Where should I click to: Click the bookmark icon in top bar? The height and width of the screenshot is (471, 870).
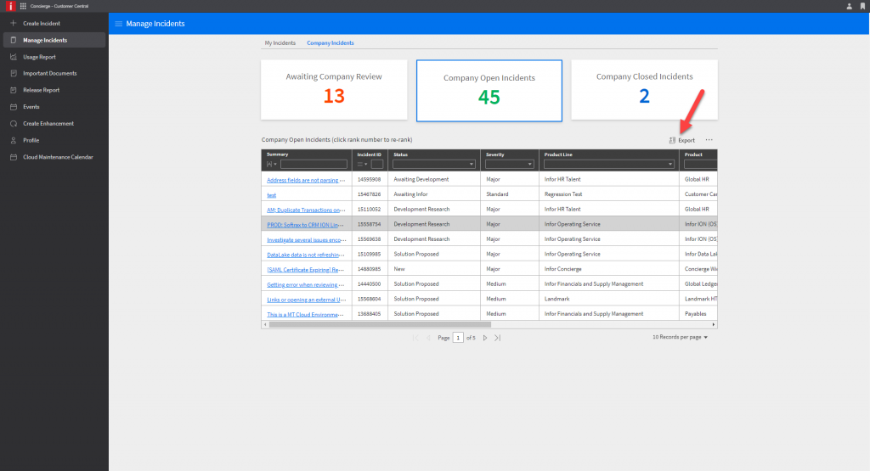point(862,6)
